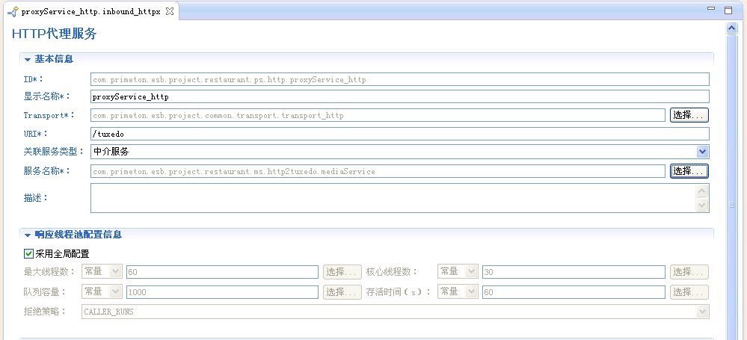The height and width of the screenshot is (340, 747).
Task: Open the 最大线程数 常量 type dropdown
Action: pos(115,272)
